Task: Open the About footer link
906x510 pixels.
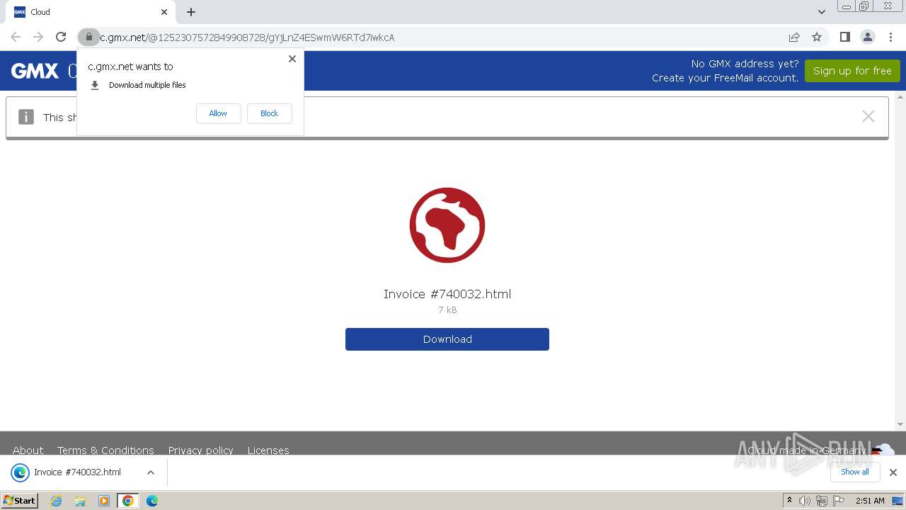Action: (28, 450)
